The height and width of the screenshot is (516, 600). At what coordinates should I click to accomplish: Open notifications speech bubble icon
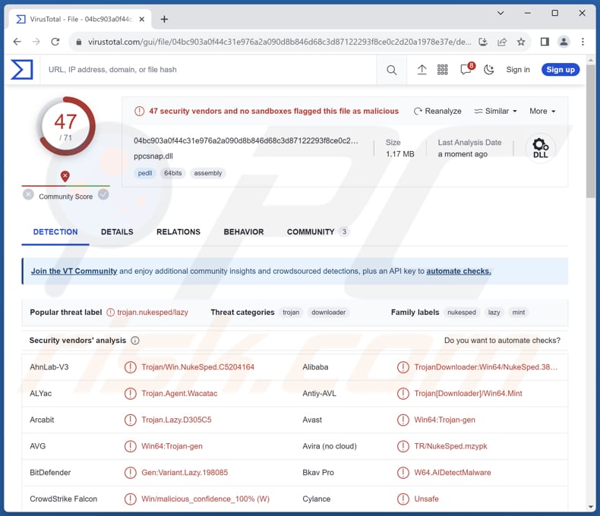click(x=466, y=70)
